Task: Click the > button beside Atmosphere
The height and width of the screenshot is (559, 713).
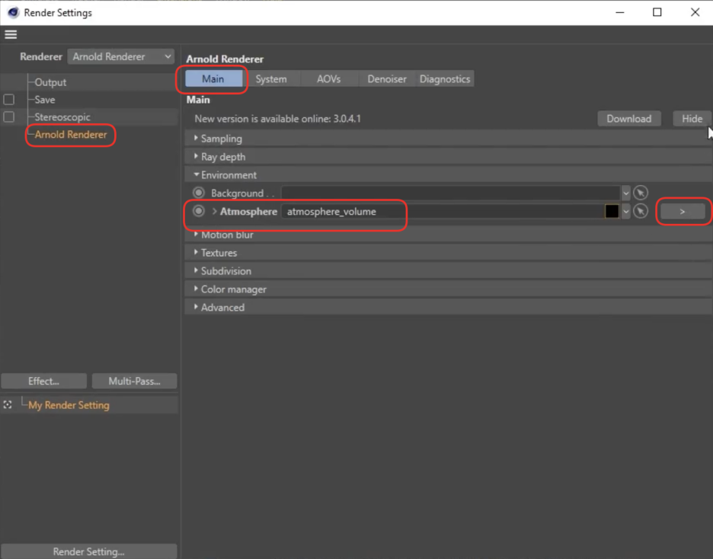Action: pos(683,211)
